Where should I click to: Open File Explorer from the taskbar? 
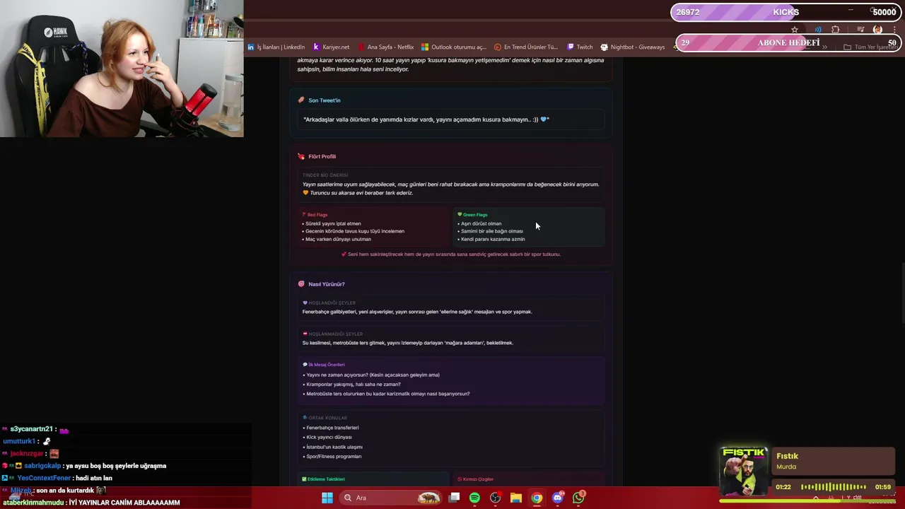(515, 498)
